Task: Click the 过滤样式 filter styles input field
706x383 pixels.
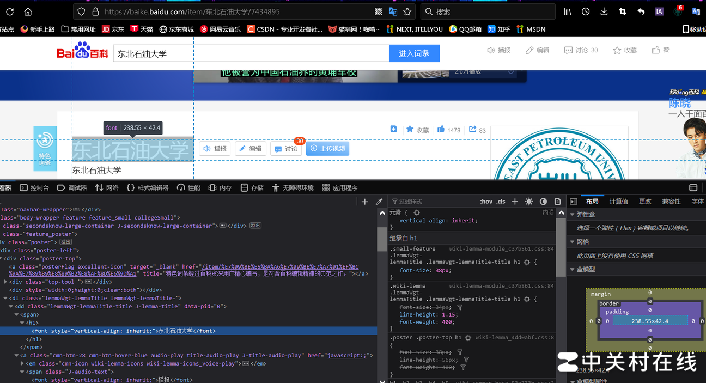Action: click(x=430, y=202)
